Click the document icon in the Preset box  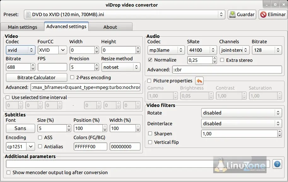point(28,15)
